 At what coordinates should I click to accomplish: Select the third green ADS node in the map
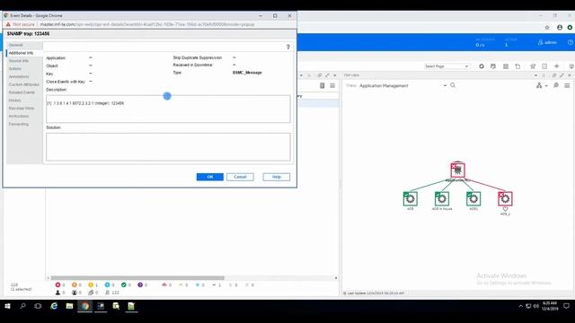point(473,199)
